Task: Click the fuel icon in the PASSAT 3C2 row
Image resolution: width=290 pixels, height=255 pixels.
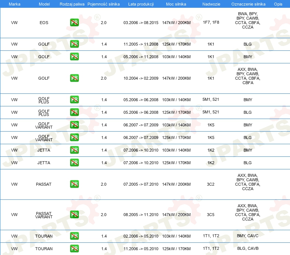Action: (74, 184)
